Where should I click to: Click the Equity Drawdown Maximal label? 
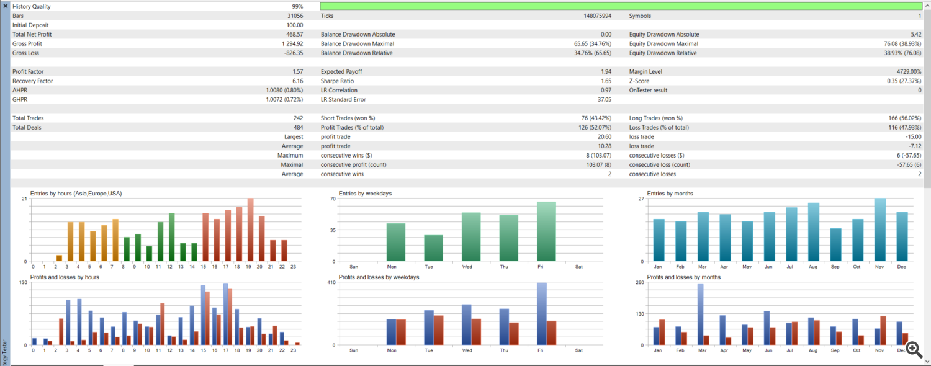tap(663, 44)
